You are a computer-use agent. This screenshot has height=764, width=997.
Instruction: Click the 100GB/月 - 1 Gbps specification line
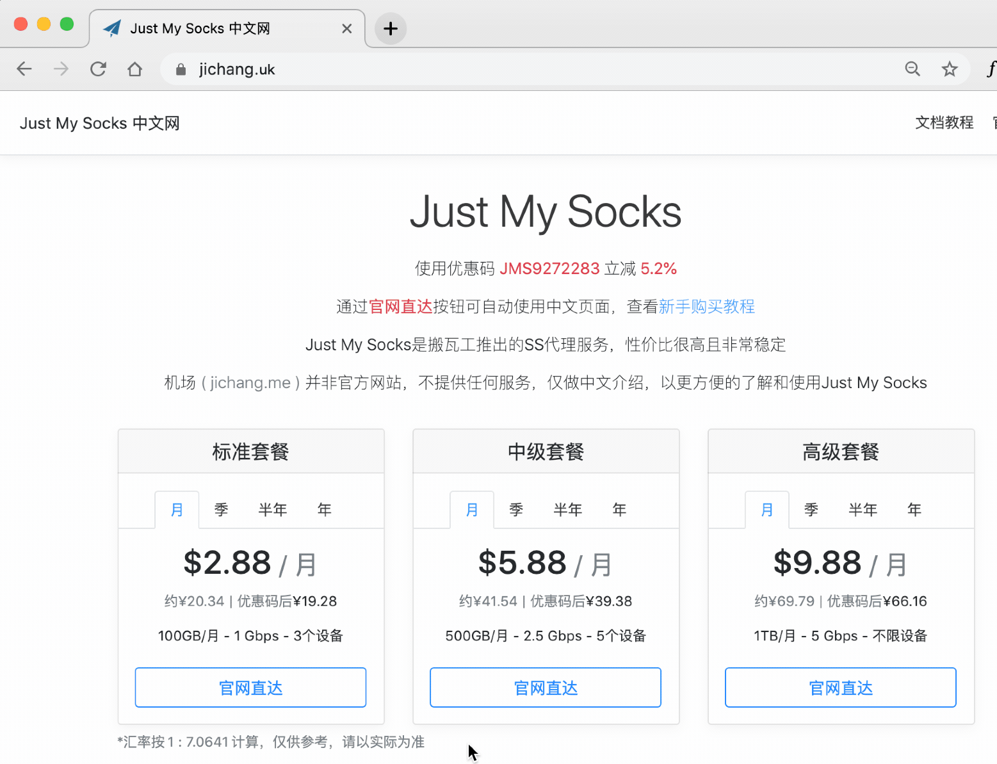pyautogui.click(x=250, y=635)
